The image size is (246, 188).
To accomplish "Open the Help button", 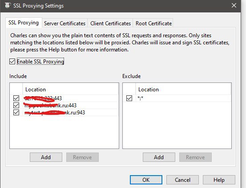I will (219, 180).
